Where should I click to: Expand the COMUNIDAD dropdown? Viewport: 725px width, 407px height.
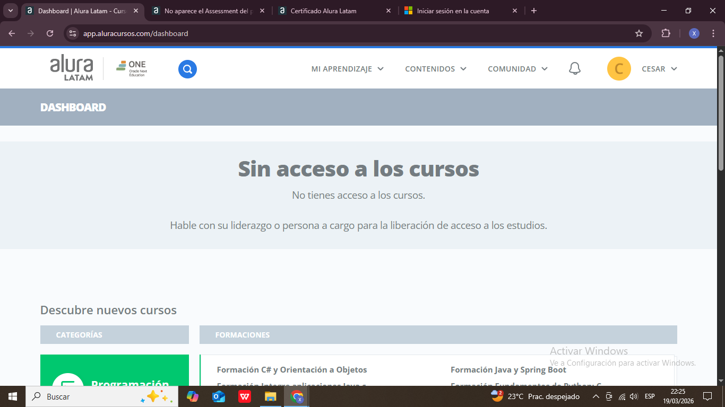pos(517,68)
